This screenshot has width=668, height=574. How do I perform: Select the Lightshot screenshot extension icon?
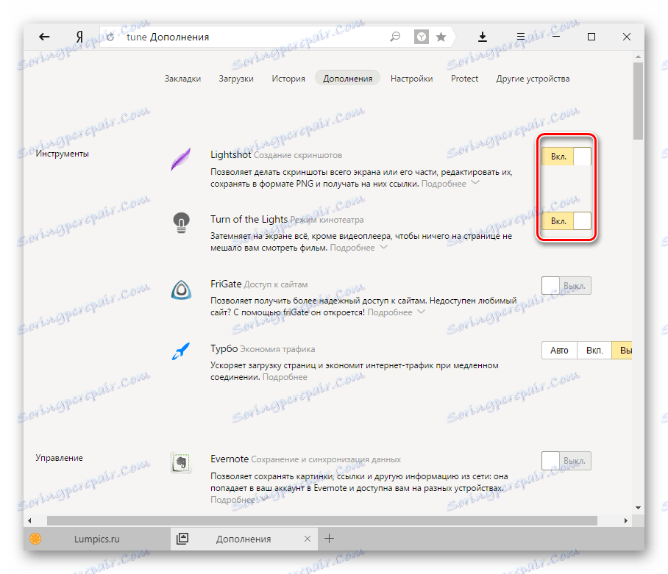tap(180, 159)
